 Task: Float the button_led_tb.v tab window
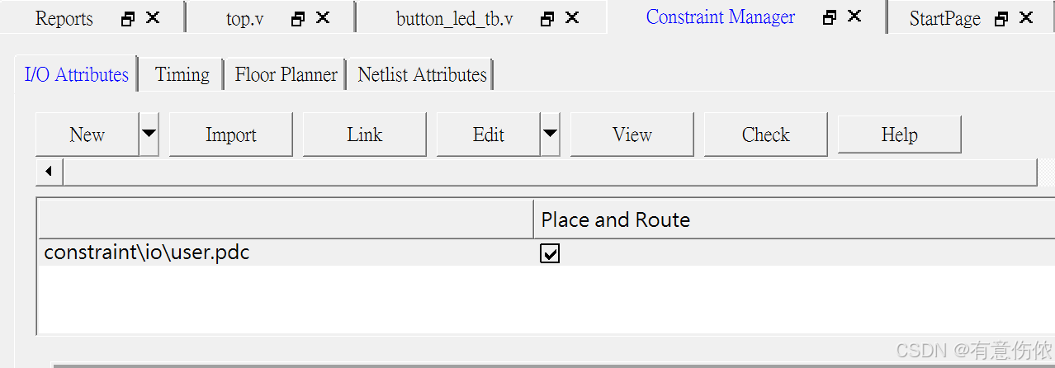547,18
